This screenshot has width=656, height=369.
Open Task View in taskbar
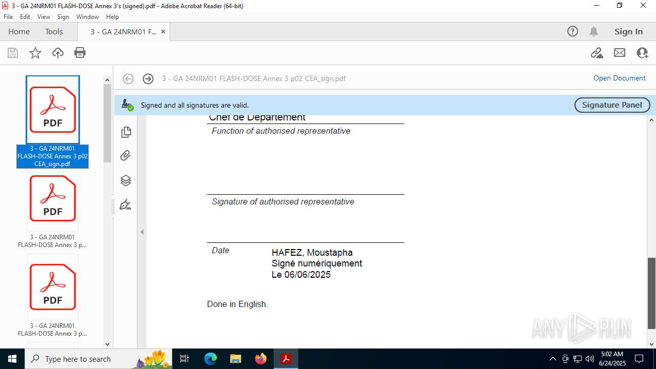pyautogui.click(x=184, y=359)
